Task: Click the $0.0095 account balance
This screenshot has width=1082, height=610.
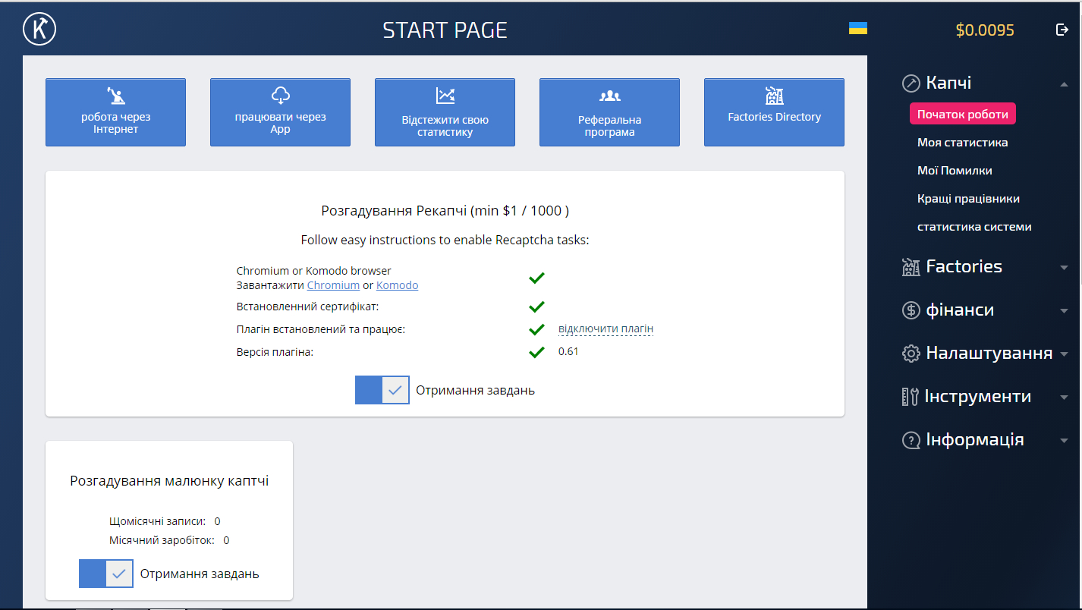Action: click(x=985, y=30)
